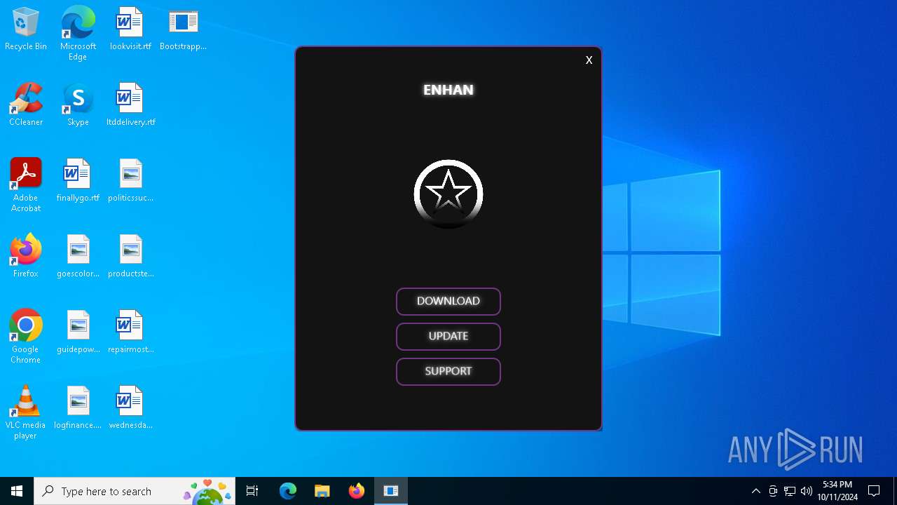Image resolution: width=897 pixels, height=505 pixels.
Task: Open Recycle Bin desktop icon
Action: tap(26, 29)
